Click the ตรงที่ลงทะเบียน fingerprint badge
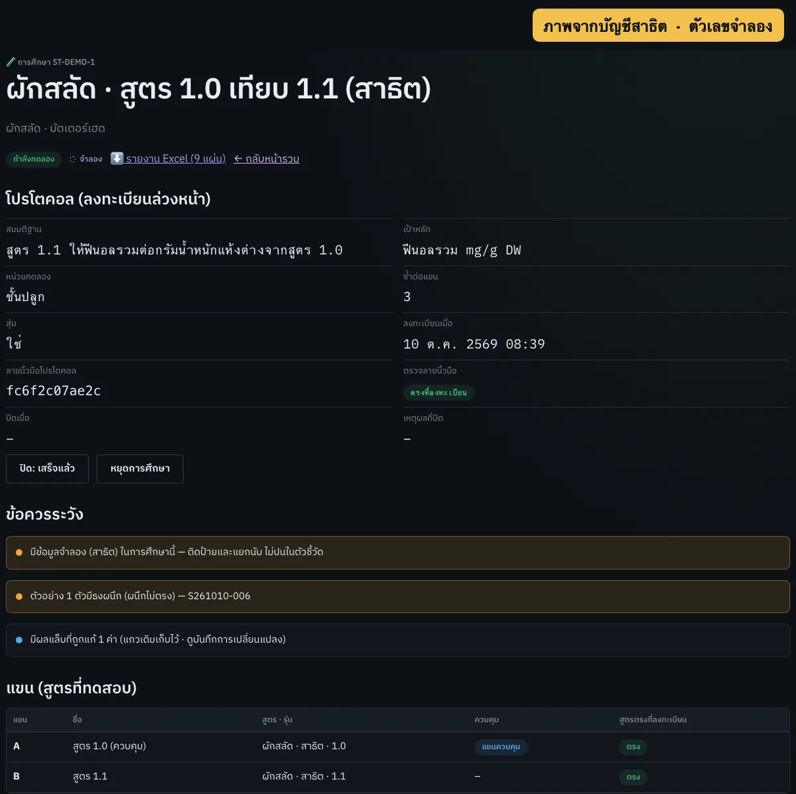This screenshot has height=794, width=796. [x=438, y=393]
